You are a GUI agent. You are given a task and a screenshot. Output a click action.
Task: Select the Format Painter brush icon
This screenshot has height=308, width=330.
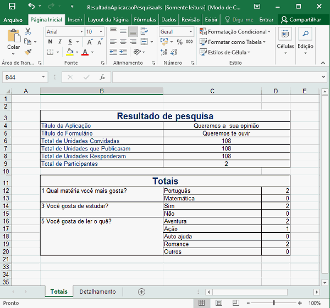pyautogui.click(x=28, y=52)
